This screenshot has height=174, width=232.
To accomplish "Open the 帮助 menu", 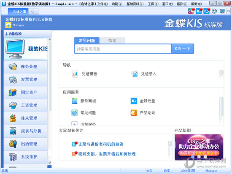I will pyautogui.click(x=196, y=4).
